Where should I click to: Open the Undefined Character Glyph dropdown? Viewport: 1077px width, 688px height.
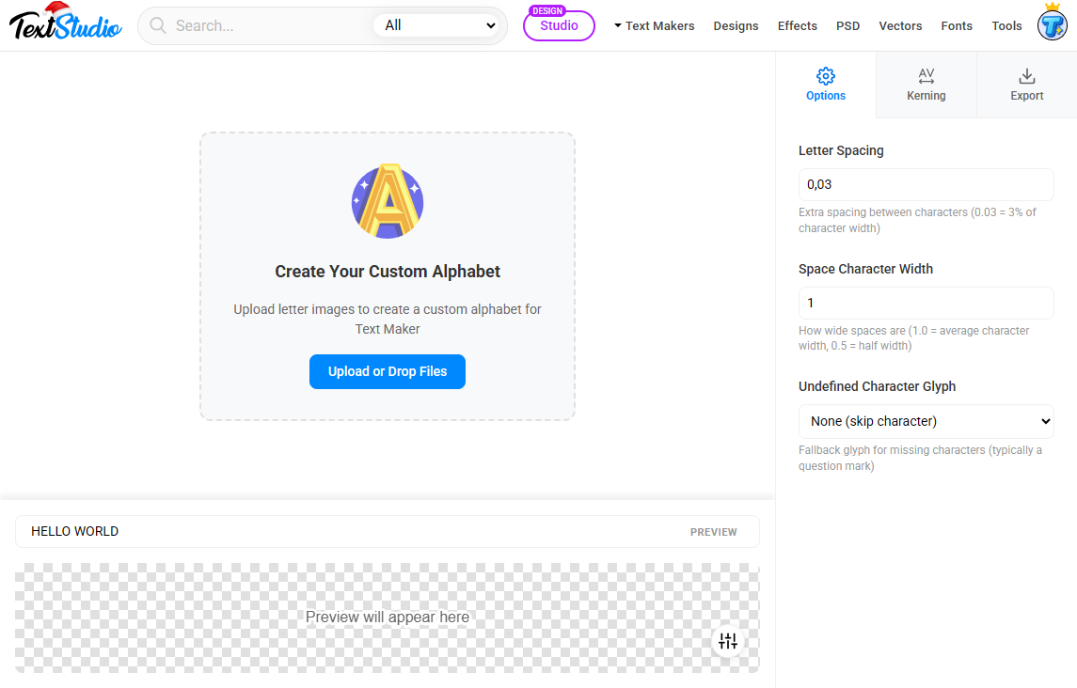(x=926, y=421)
